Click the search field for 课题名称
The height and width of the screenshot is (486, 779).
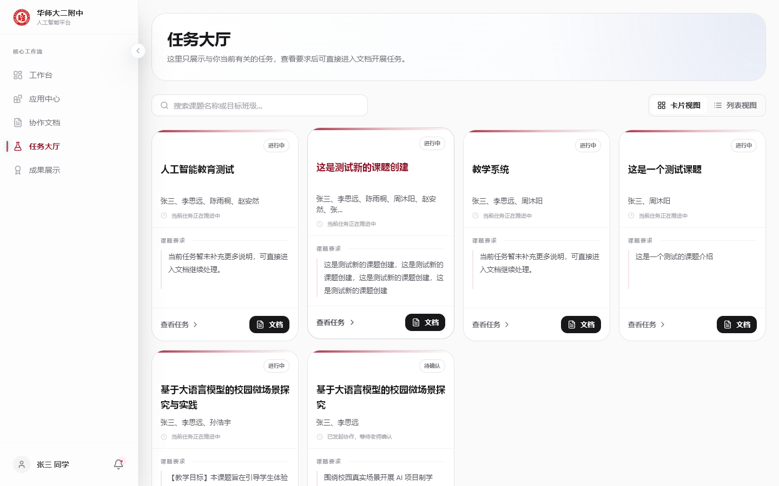pyautogui.click(x=260, y=105)
